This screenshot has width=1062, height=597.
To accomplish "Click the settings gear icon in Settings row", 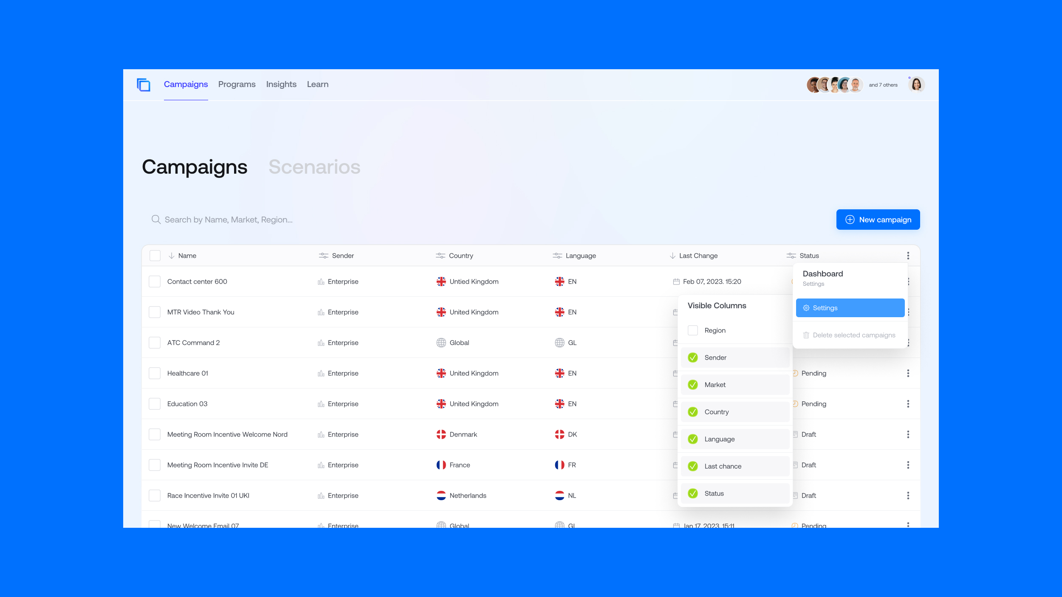I will [807, 307].
